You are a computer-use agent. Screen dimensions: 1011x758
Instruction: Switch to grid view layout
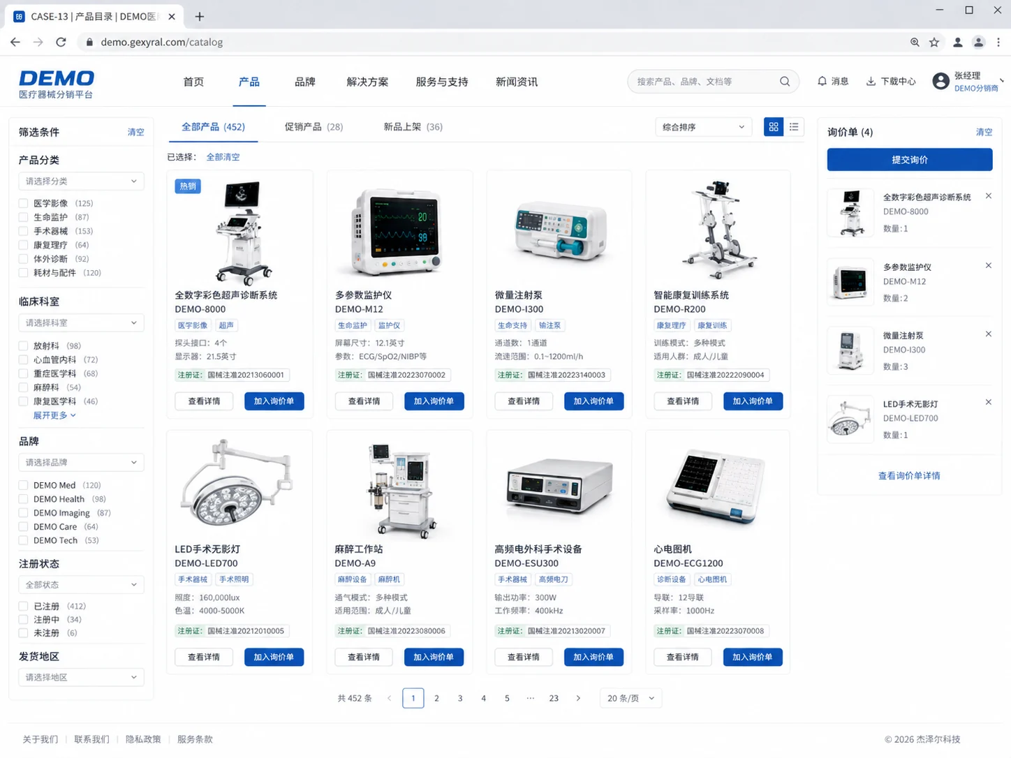[x=773, y=127]
